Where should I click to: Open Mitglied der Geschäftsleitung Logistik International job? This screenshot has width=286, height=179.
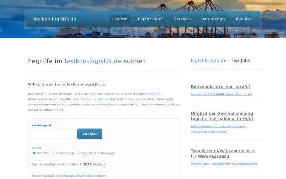[x=222, y=116]
